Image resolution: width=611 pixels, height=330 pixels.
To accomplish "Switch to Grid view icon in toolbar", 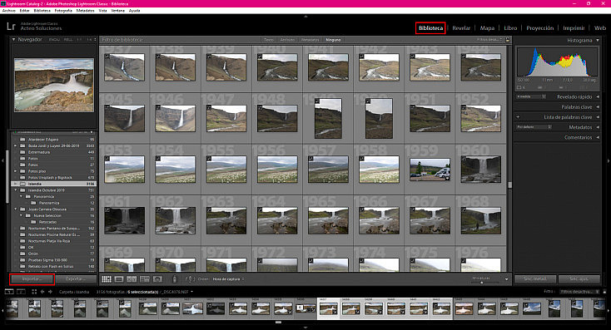I will tap(107, 279).
